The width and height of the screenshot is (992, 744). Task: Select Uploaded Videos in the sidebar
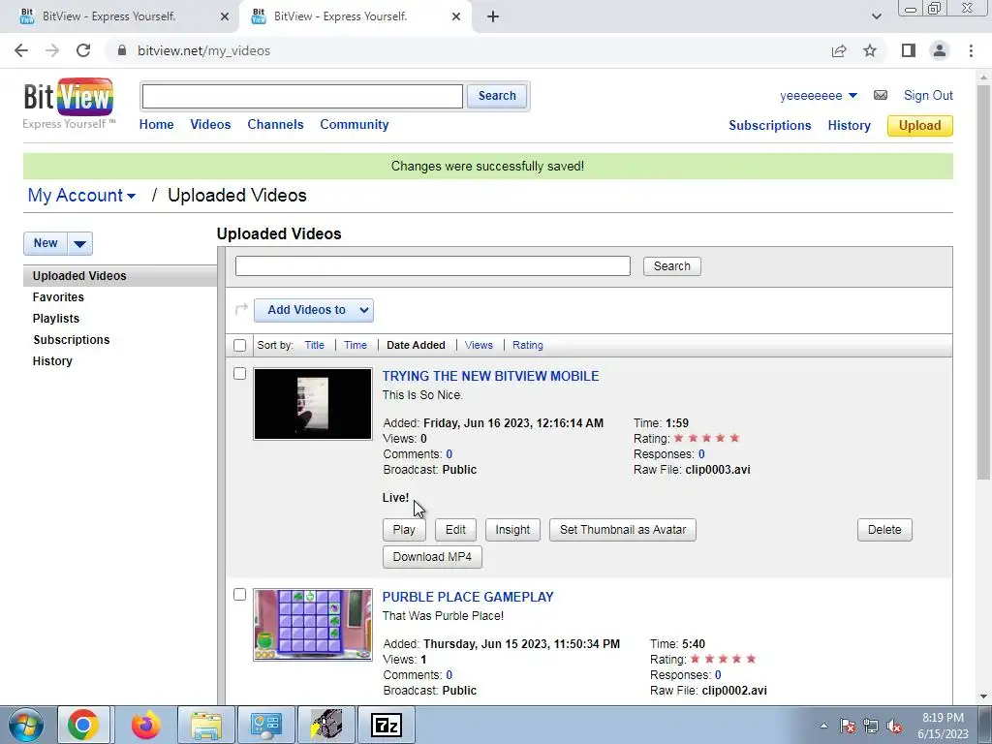[119, 276]
